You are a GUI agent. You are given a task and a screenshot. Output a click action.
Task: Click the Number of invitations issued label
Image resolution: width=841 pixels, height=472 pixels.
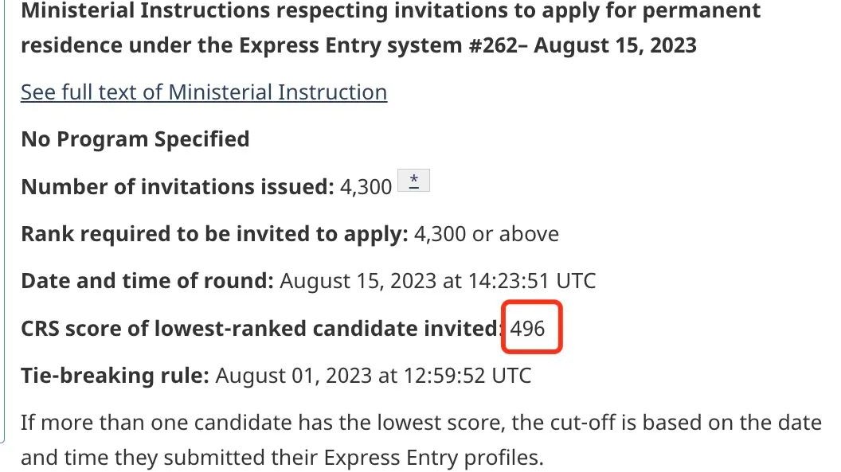(178, 187)
